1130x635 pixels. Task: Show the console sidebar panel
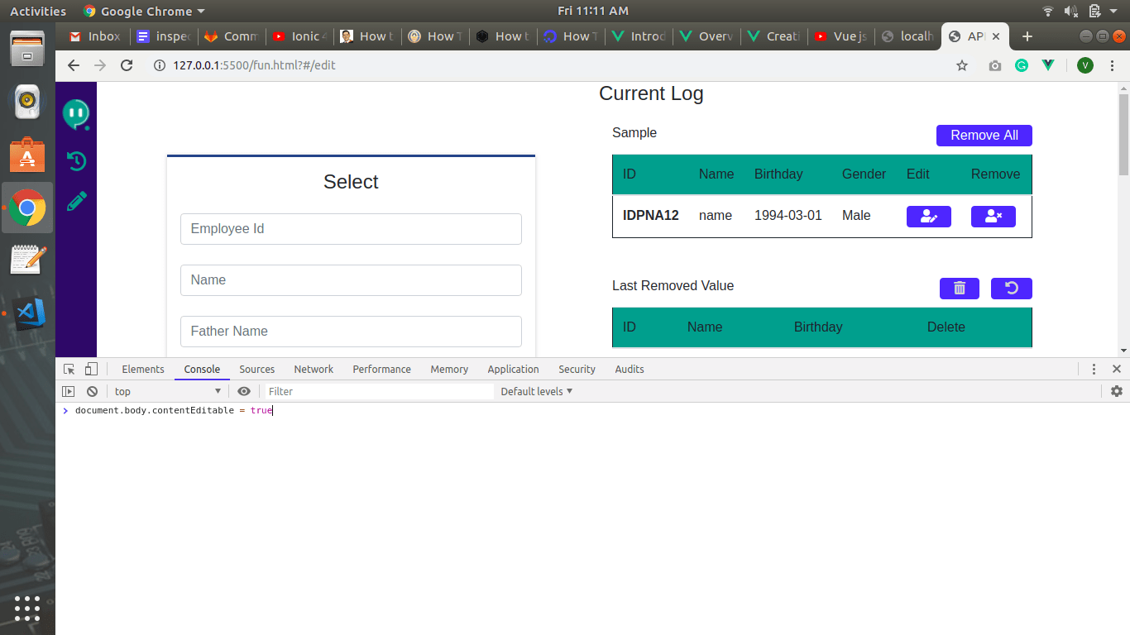tap(69, 391)
